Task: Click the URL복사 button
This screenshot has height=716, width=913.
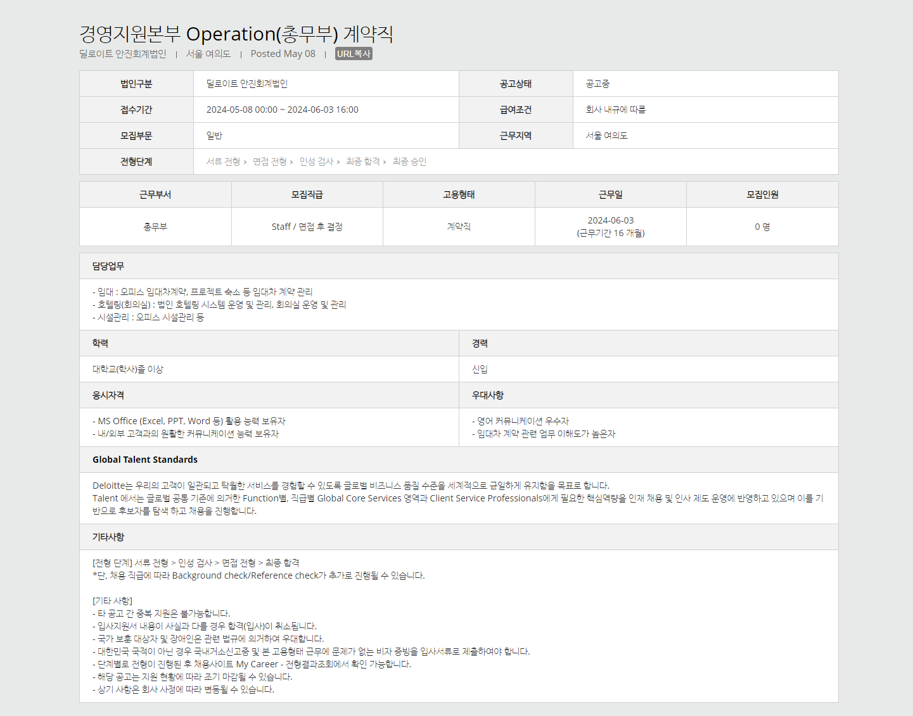Action: (x=354, y=54)
